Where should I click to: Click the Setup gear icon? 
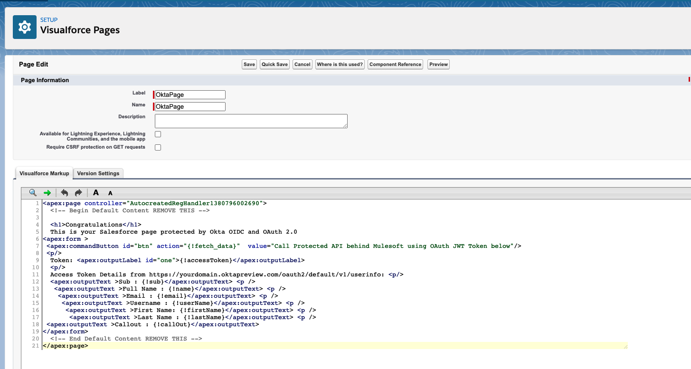[x=25, y=27]
